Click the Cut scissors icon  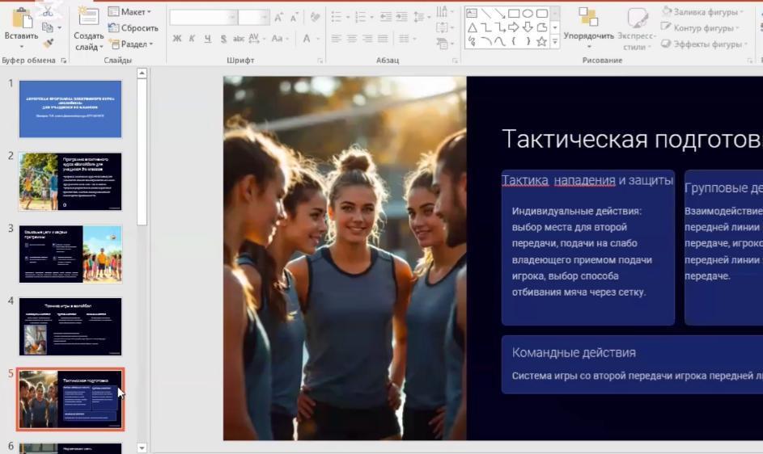click(x=49, y=11)
